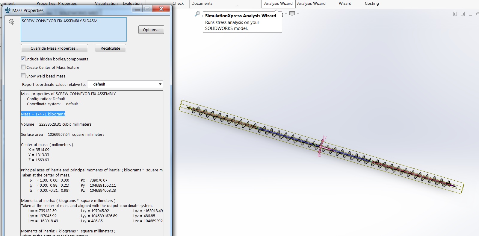Click the Py = 1046891552.11 value
Image resolution: width=479 pixels, height=236 pixels.
coord(98,185)
